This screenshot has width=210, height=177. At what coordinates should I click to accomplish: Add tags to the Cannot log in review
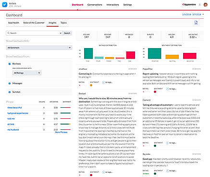(108, 82)
